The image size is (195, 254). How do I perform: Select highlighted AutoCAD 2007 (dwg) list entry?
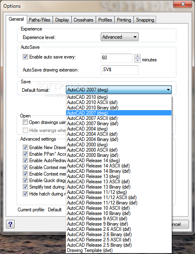(x=119, y=113)
